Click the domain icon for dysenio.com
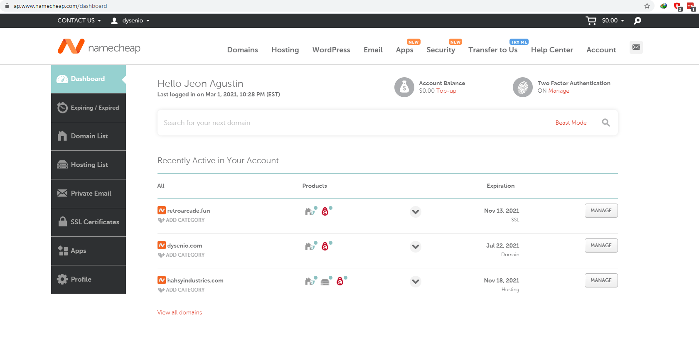 310,246
